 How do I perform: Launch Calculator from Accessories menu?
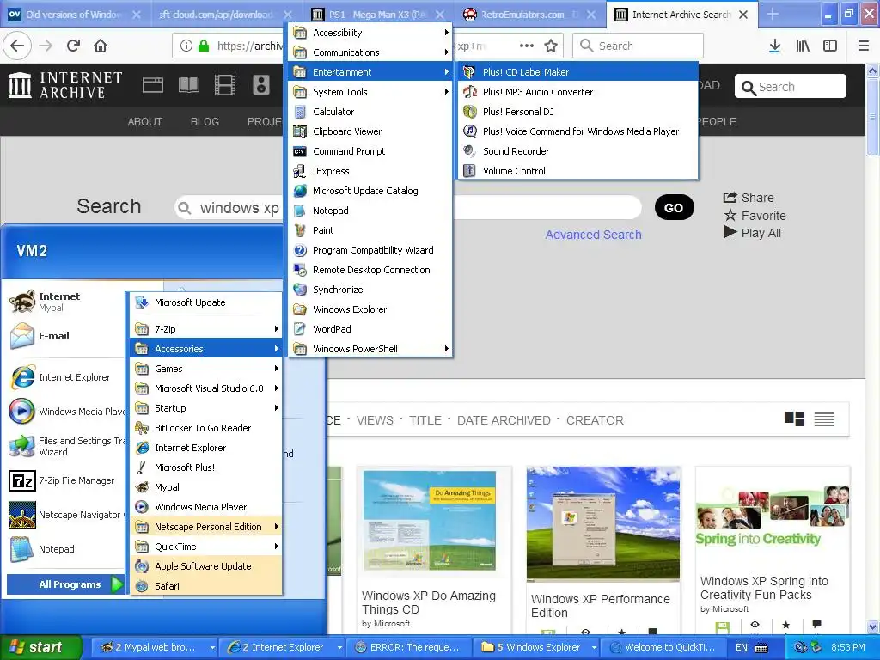coord(370,112)
